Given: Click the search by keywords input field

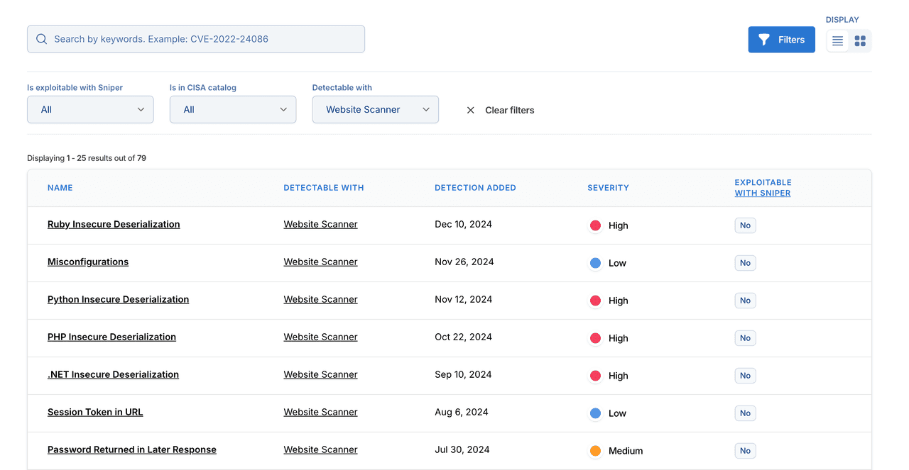Looking at the screenshot, I should coord(196,39).
